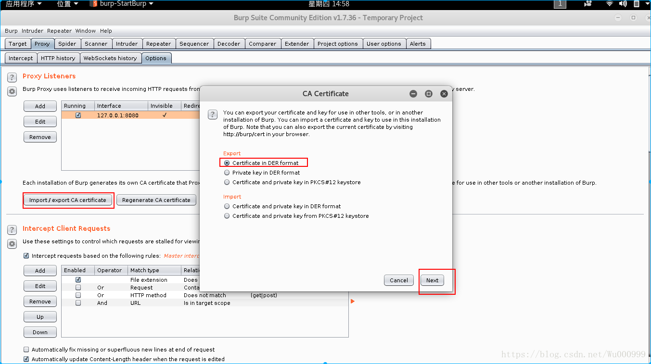651x364 pixels.
Task: Toggle Enabled checkbox for File extension rule
Action: [78, 280]
